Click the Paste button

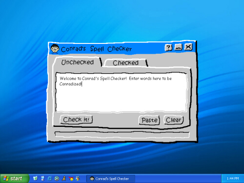tap(149, 120)
